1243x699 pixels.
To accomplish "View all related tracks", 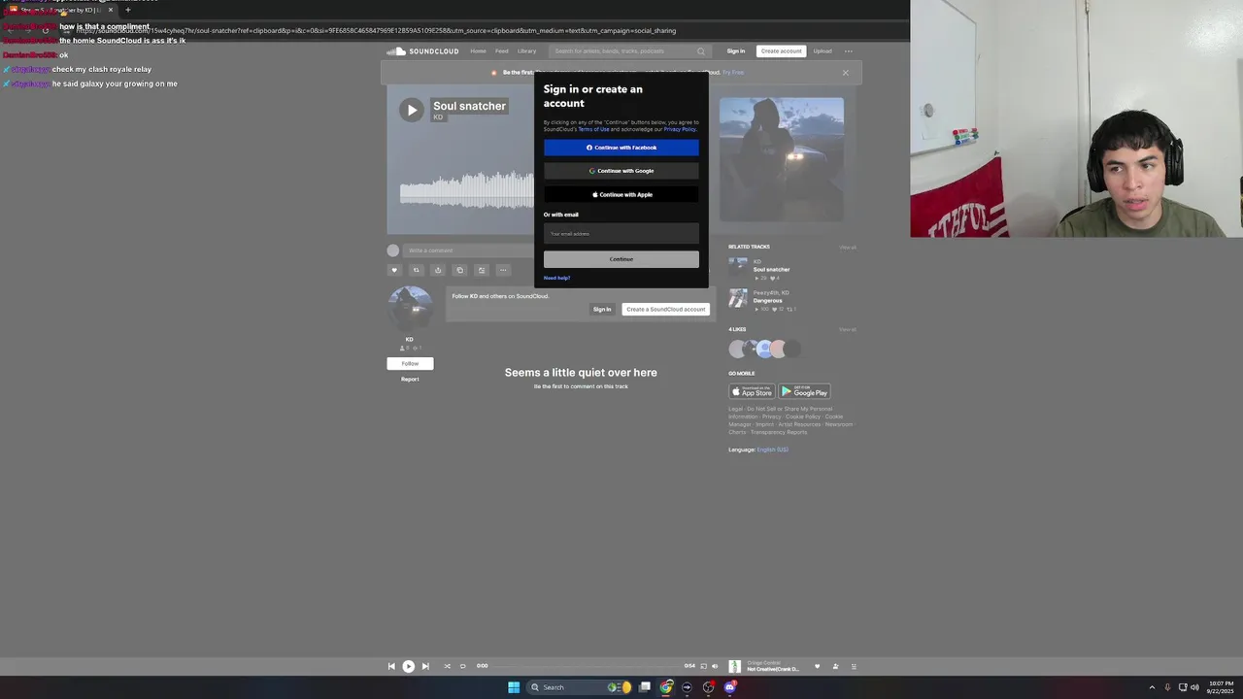I will tap(848, 248).
